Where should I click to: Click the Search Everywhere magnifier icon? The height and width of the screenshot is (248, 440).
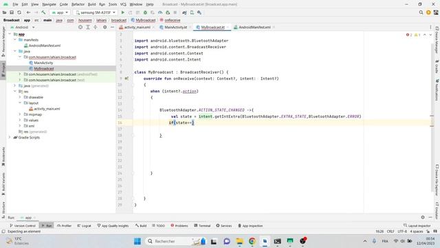coord(421,12)
